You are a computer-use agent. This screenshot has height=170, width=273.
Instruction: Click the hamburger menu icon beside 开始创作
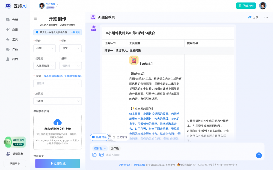35,19
